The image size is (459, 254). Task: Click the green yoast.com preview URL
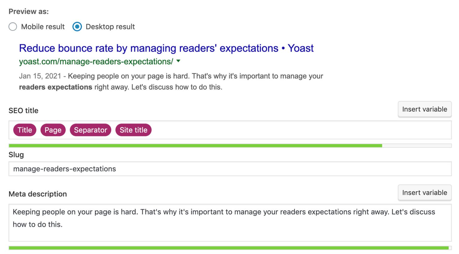tap(96, 62)
